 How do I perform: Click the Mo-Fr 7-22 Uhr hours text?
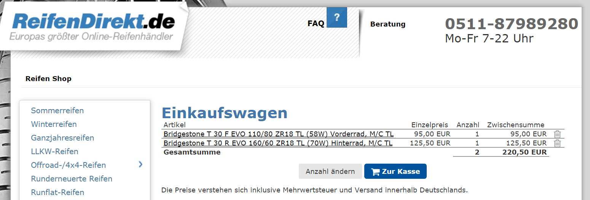pos(489,38)
